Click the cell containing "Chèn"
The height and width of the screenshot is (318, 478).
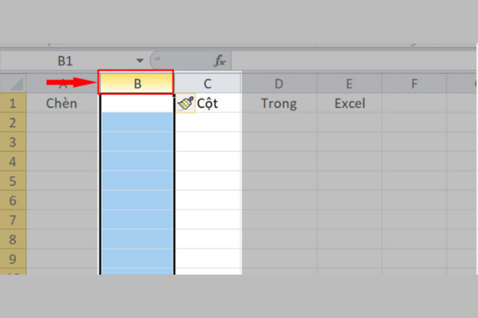pos(62,104)
